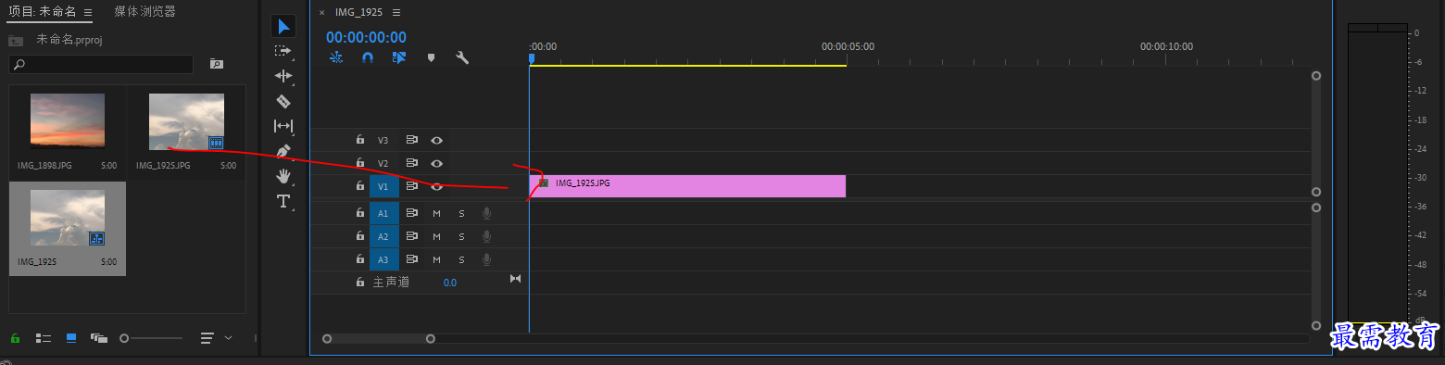
Task: Switch project panel to icon view
Action: [x=71, y=338]
